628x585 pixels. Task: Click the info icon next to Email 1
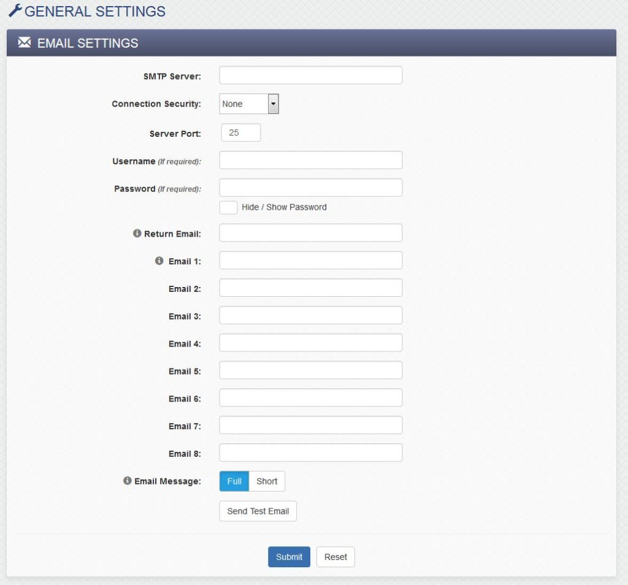[159, 260]
